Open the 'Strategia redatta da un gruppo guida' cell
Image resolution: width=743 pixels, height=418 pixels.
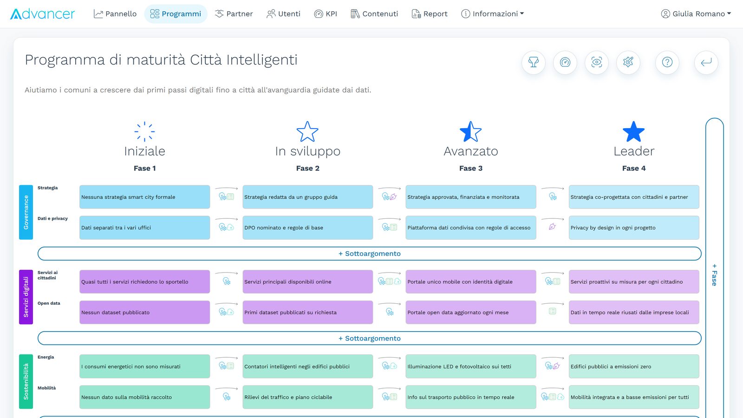(308, 197)
